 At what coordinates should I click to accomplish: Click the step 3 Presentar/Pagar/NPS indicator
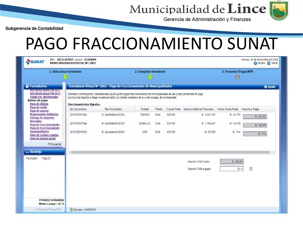pos(238,77)
